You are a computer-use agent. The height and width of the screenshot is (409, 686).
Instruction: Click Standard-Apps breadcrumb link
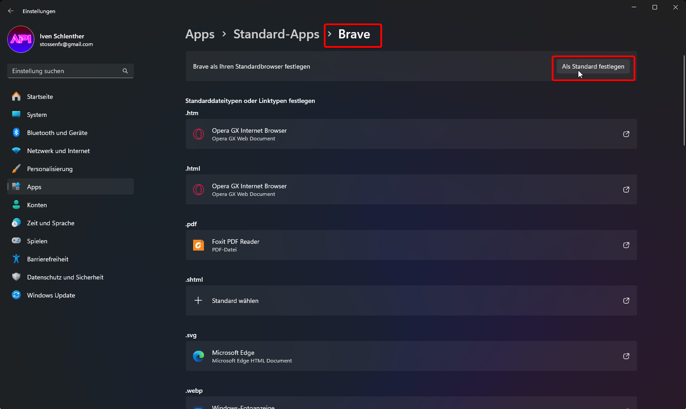pyautogui.click(x=276, y=34)
